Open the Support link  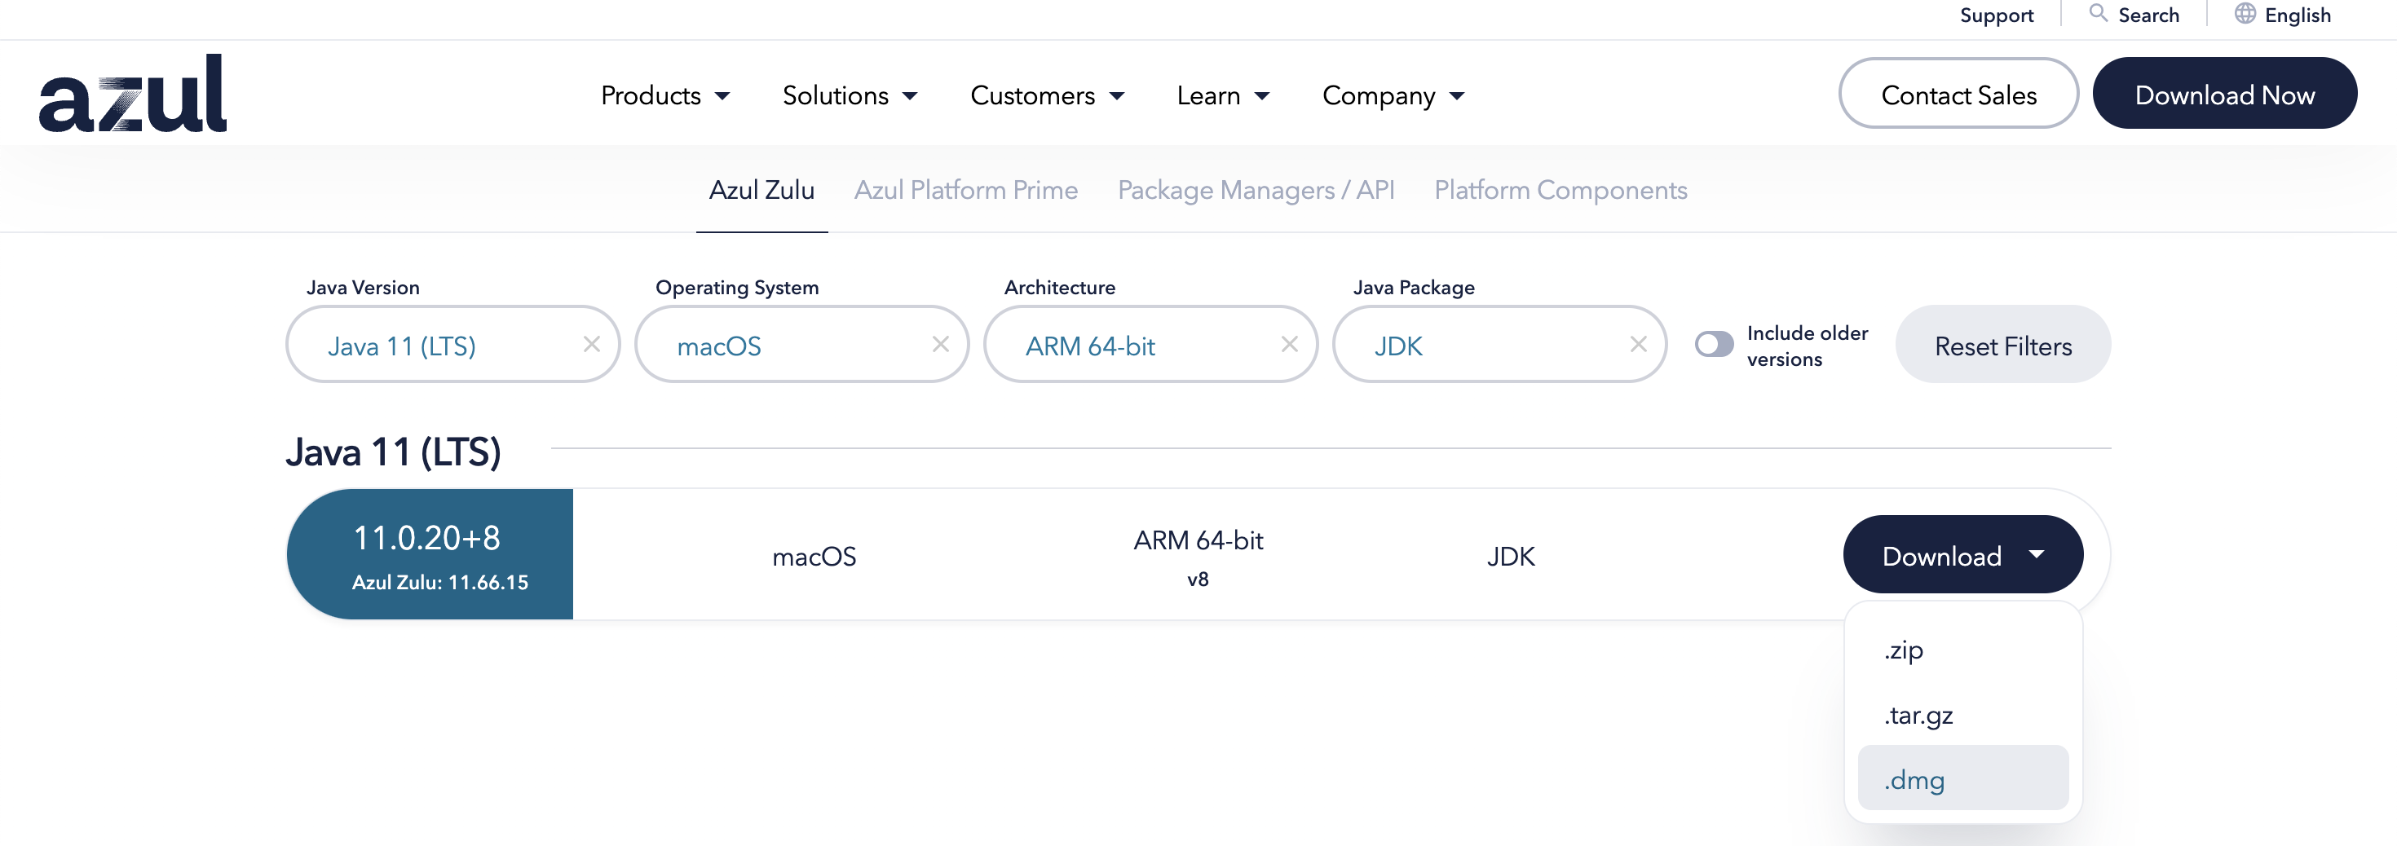pos(1996,15)
